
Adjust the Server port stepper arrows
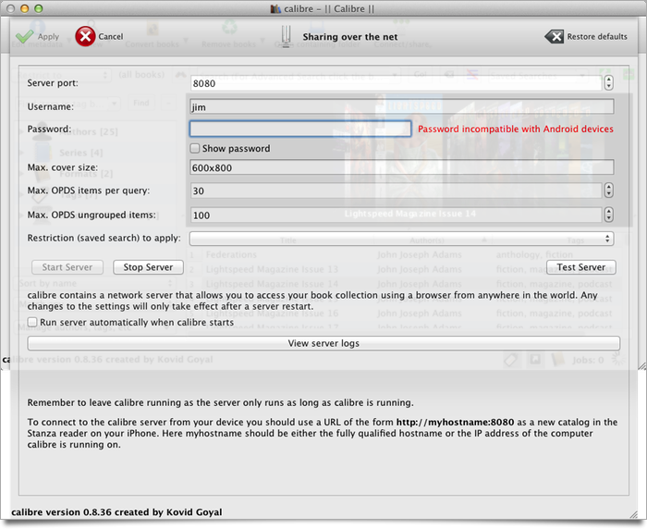pyautogui.click(x=608, y=83)
